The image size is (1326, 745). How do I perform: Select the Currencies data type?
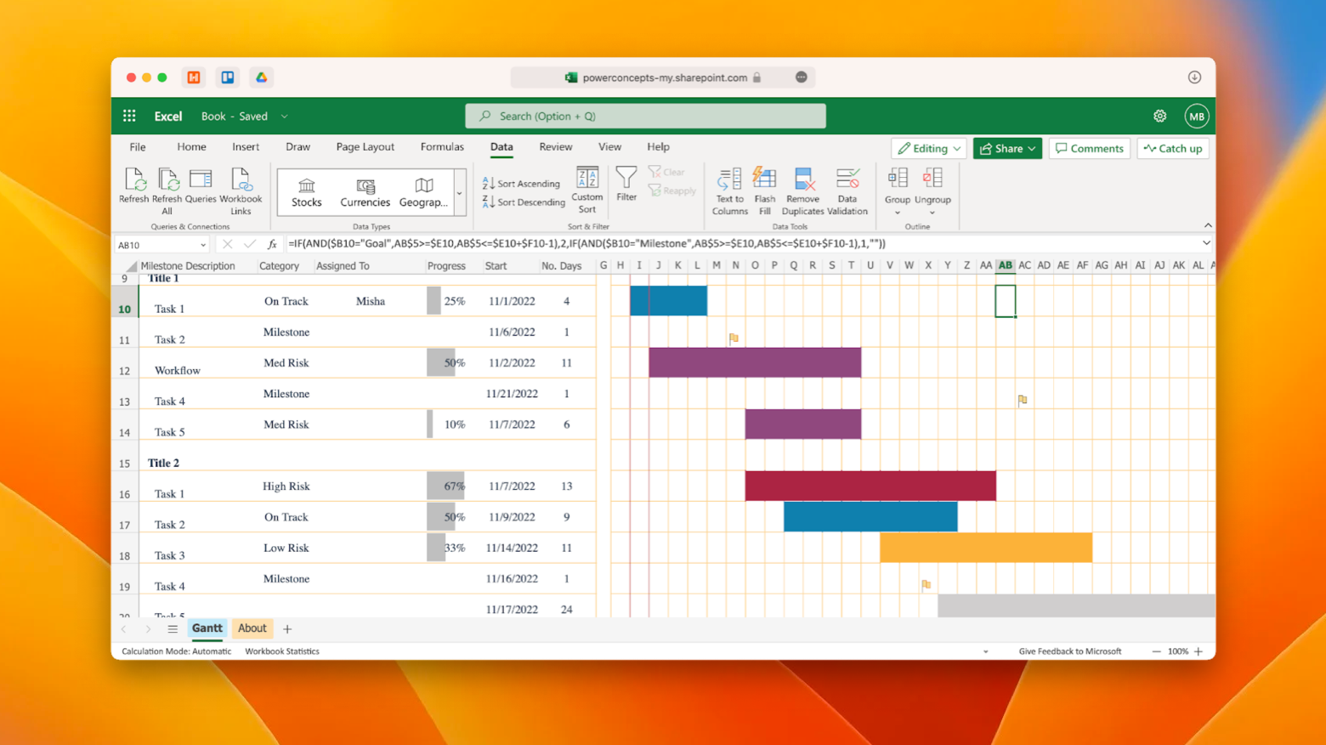coord(365,193)
